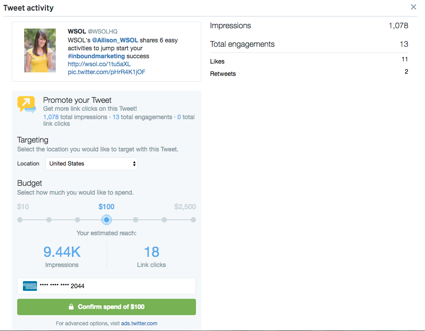Click the '18' estimated link clicks value
425x331 pixels.
[x=152, y=252]
